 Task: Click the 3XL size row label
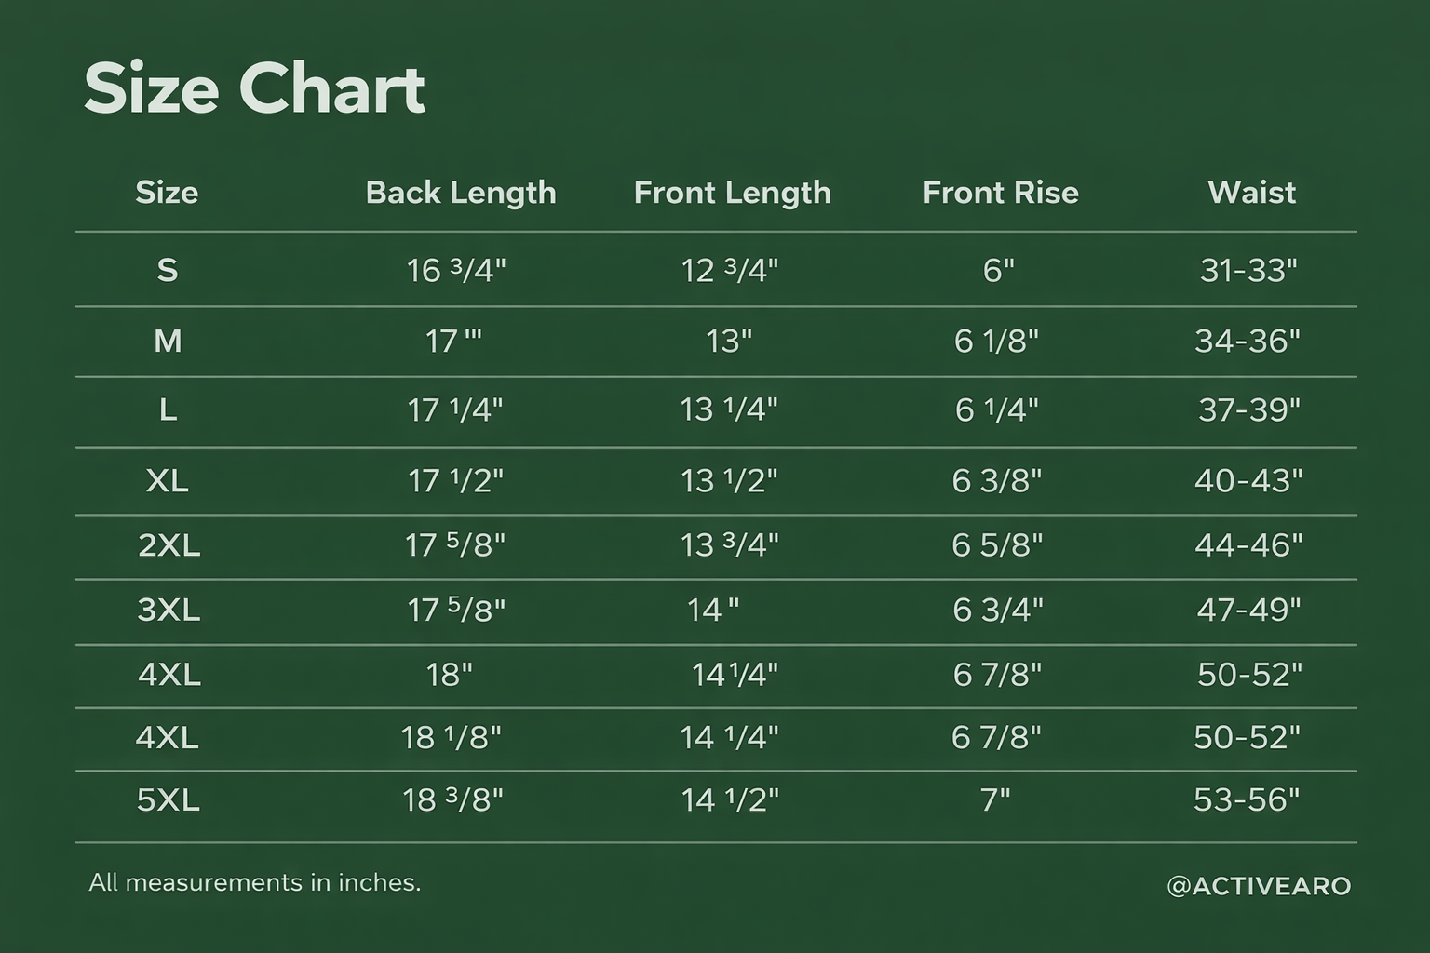(x=169, y=611)
